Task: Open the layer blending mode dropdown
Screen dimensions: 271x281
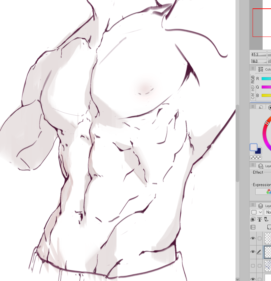Action: [x=268, y=212]
